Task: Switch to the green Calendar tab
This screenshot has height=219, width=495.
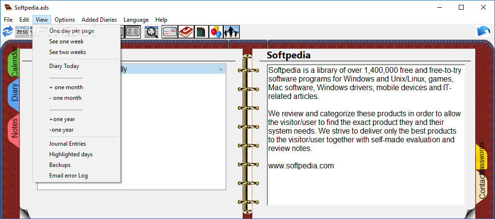Action: (x=14, y=62)
